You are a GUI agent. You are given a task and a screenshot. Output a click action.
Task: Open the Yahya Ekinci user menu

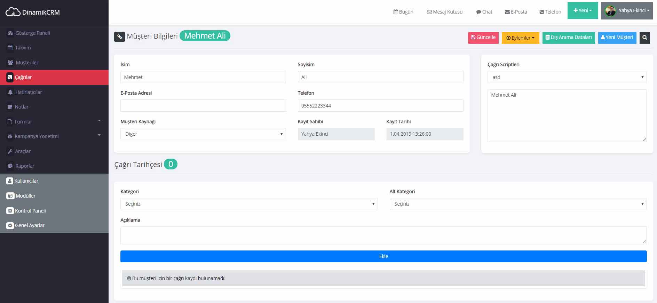[627, 10]
